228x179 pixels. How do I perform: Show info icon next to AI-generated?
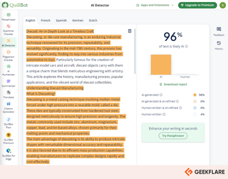pos(161,95)
